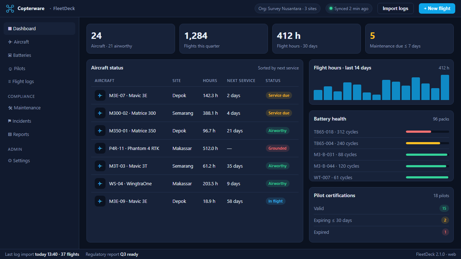
Task: Click the Expired certifications count badge
Action: [446, 232]
